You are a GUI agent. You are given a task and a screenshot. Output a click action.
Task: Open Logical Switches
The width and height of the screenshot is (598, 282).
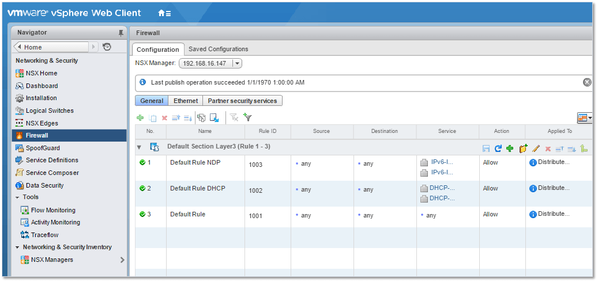point(44,110)
